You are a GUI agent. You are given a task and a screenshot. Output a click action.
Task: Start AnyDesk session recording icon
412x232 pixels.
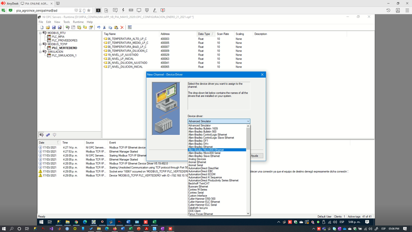pyautogui.click(x=163, y=10)
